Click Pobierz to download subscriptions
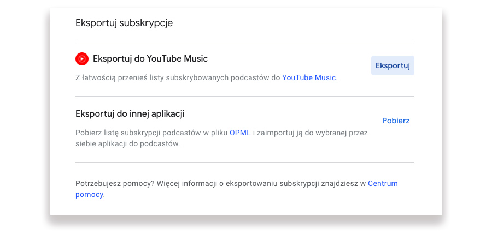The width and height of the screenshot is (492, 234). pyautogui.click(x=396, y=121)
